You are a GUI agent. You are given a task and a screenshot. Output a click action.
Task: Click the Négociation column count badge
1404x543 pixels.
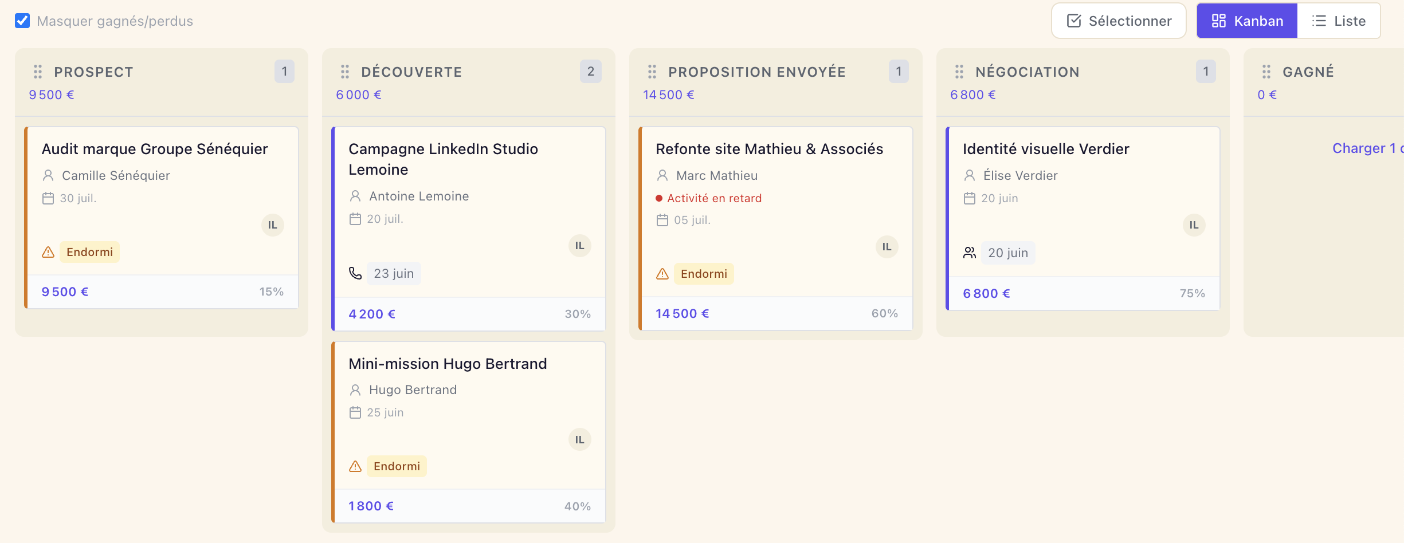[1206, 72]
